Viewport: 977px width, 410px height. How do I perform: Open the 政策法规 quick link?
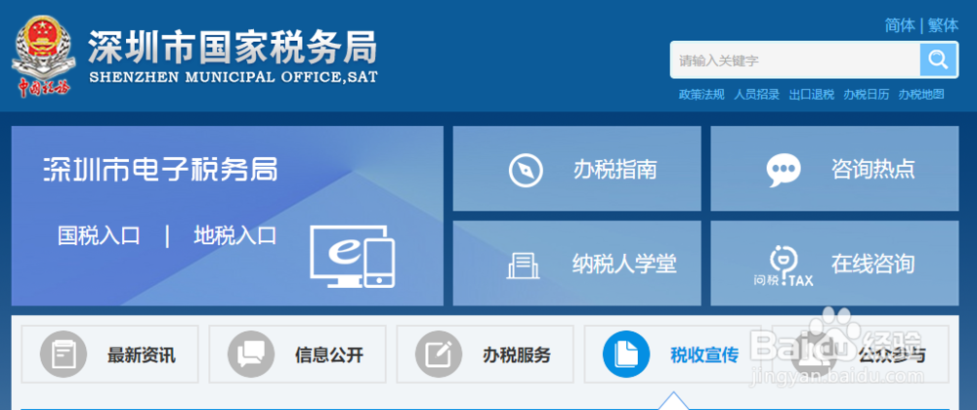[x=701, y=95]
